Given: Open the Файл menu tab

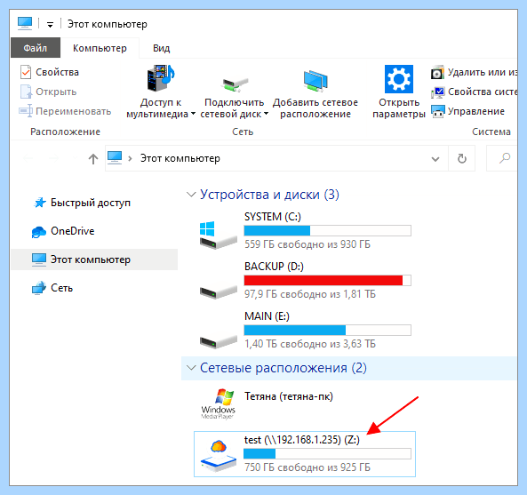Looking at the screenshot, I should click(x=36, y=48).
